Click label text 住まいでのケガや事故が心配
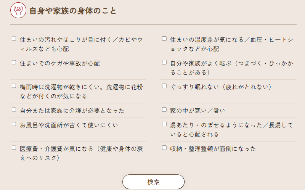The width and height of the screenshot is (305, 190). pyautogui.click(x=59, y=63)
